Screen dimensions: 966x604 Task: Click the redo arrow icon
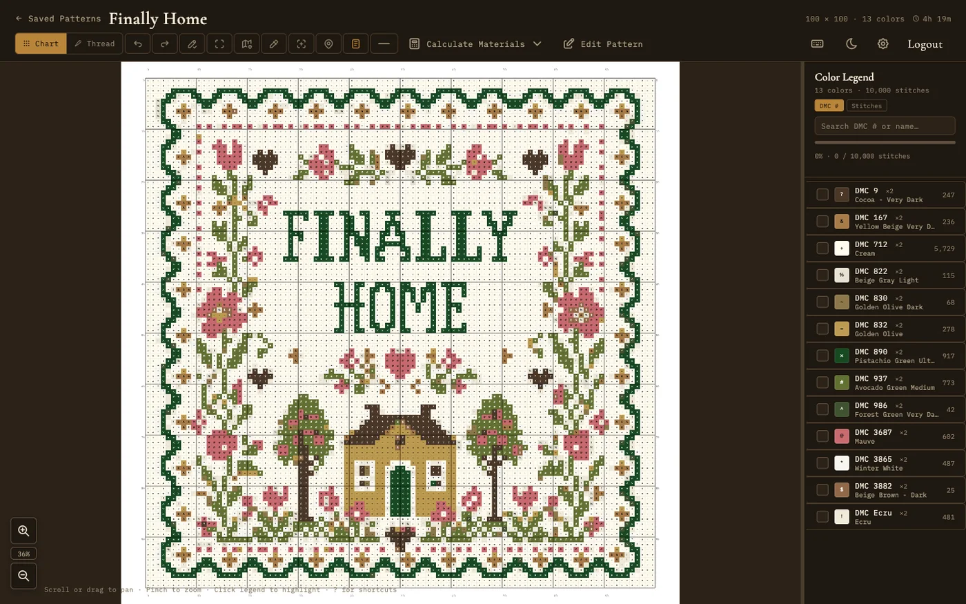pyautogui.click(x=165, y=43)
